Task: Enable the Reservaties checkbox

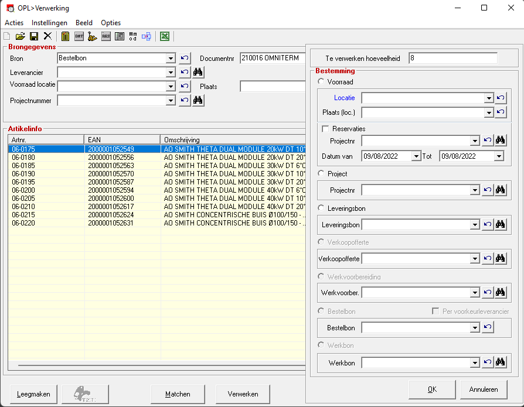Action: (325, 129)
